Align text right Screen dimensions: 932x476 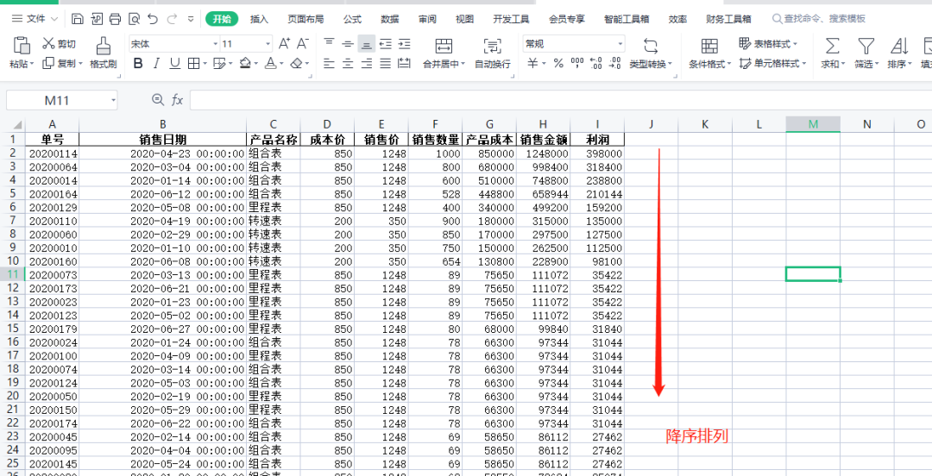[x=367, y=63]
